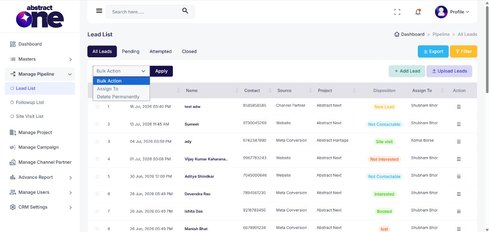Viewport: 489px width, 232px height.
Task: Expand the CRM Settings menu
Action: tap(40, 207)
